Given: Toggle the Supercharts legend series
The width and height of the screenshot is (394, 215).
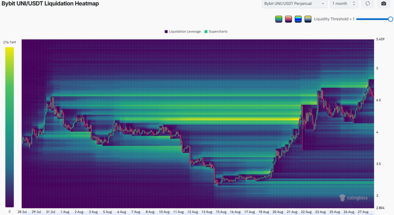Looking at the screenshot, I should 216,32.
